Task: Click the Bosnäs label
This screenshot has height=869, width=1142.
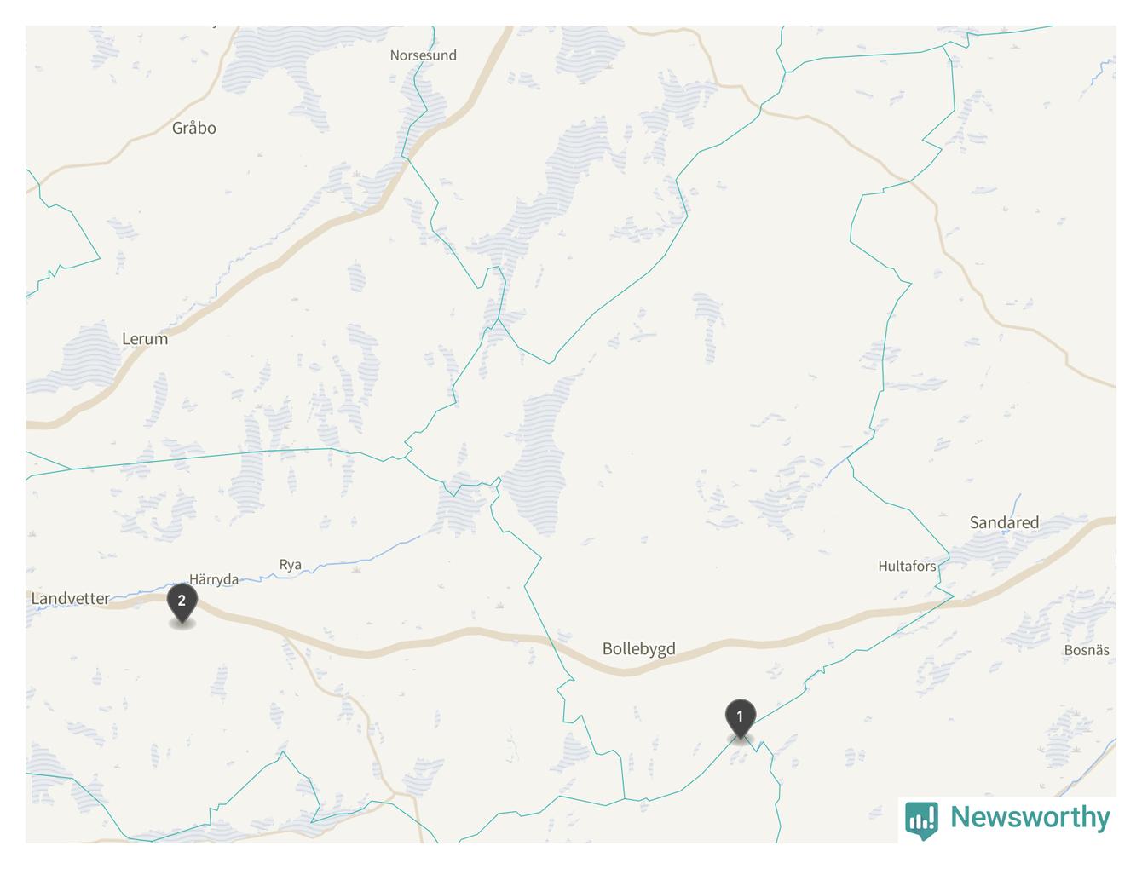Action: (x=1087, y=650)
